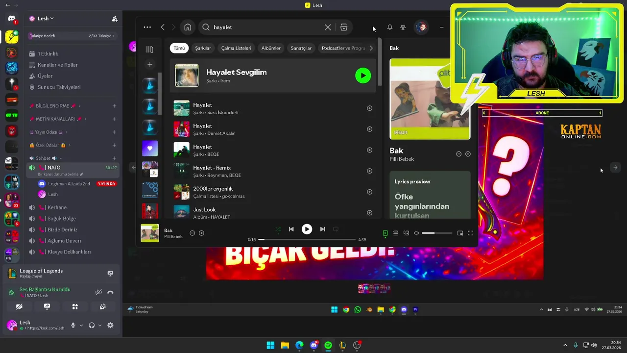Open Discord direct messages home icon
This screenshot has height=353, width=627.
[x=12, y=19]
